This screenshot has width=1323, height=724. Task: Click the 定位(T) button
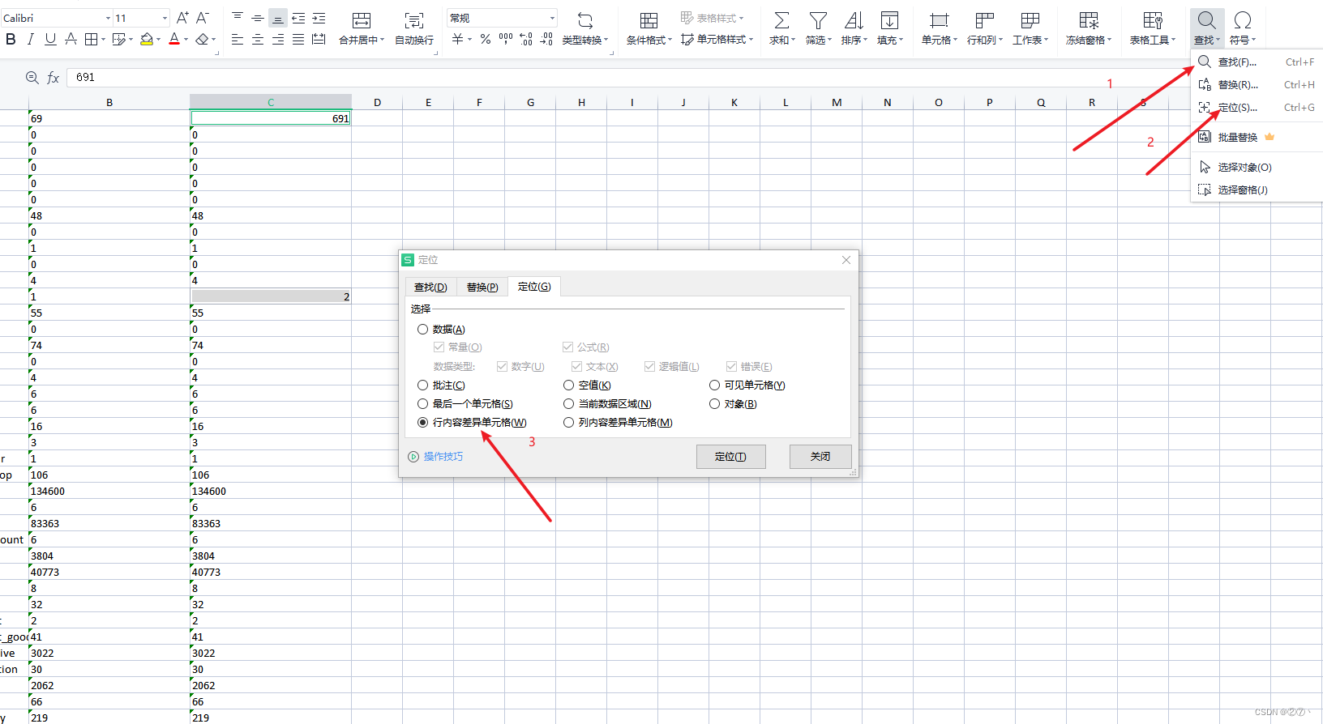730,457
